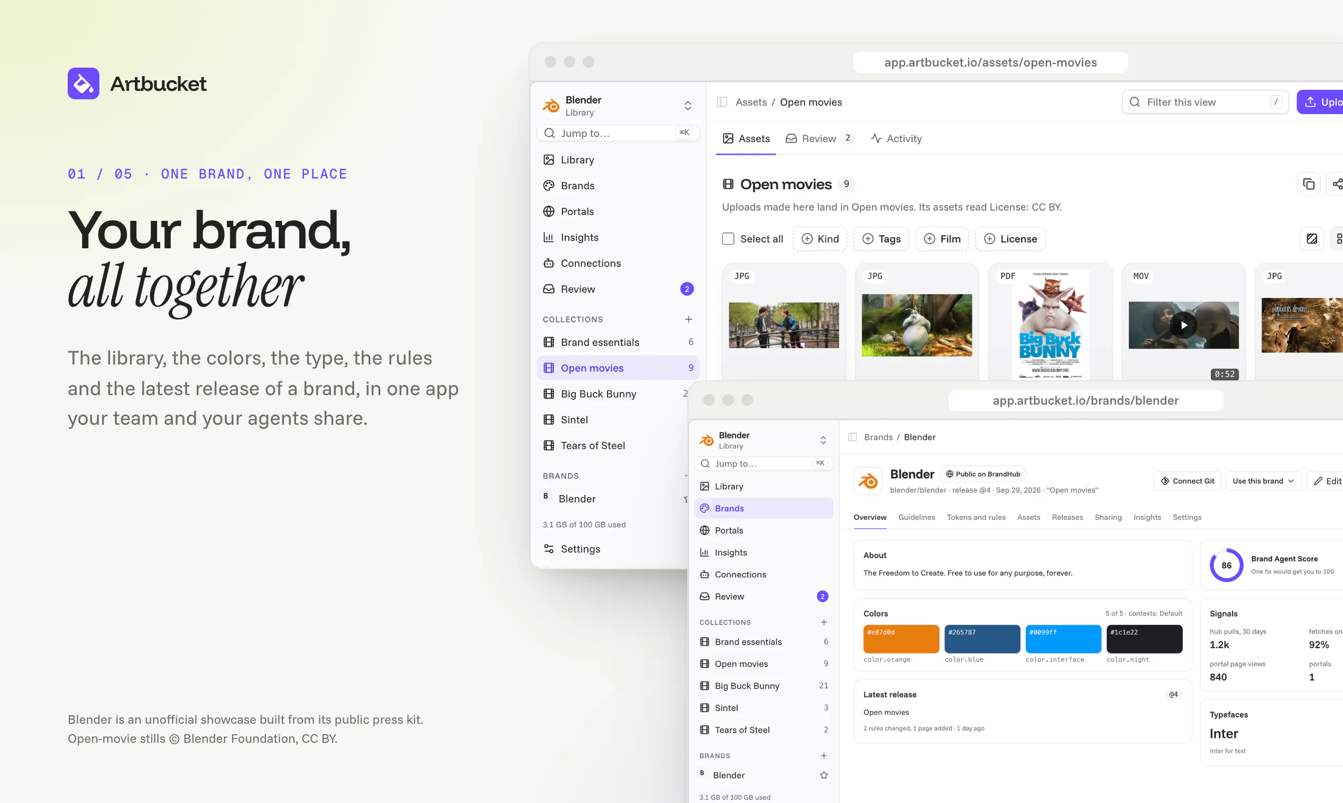Star the Blender brand in Brands window sidebar

pyautogui.click(x=824, y=775)
